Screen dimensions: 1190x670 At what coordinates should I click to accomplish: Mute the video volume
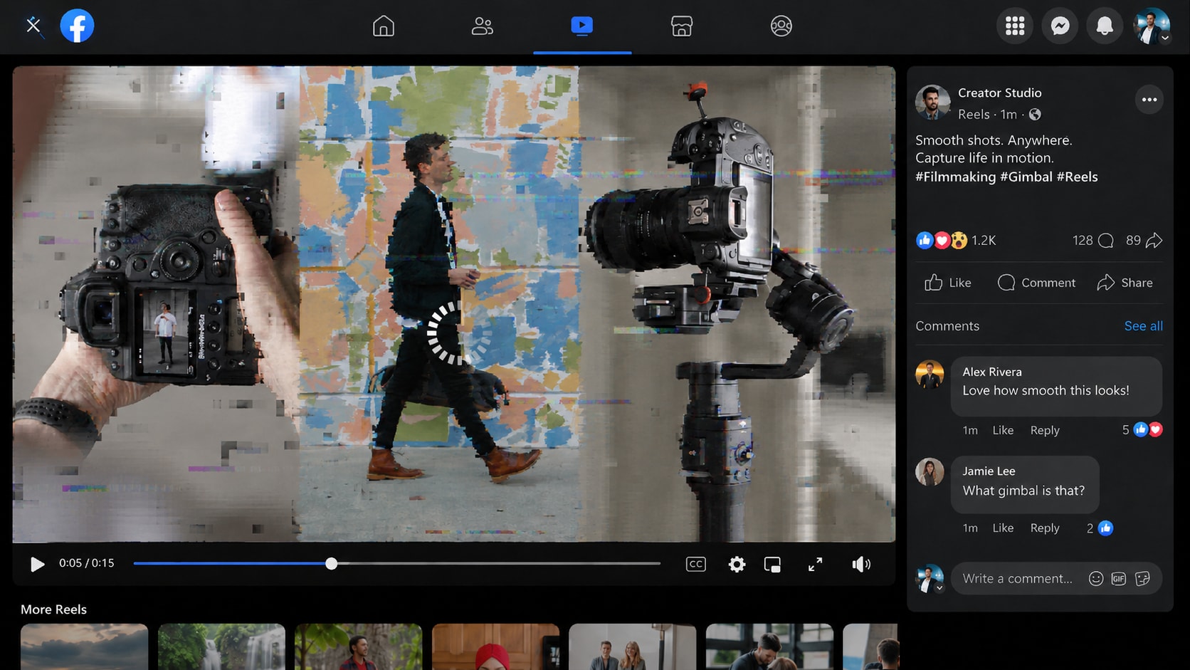[861, 565]
